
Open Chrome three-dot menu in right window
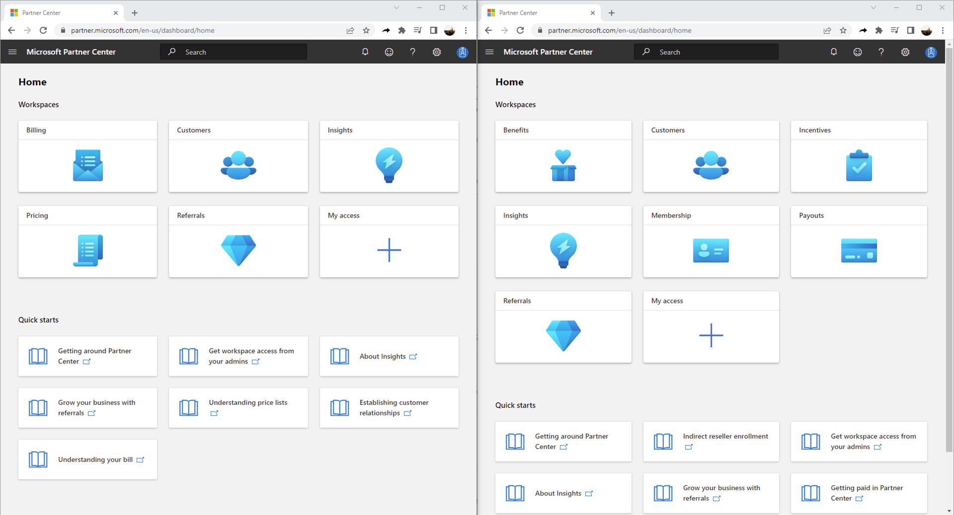(x=943, y=30)
